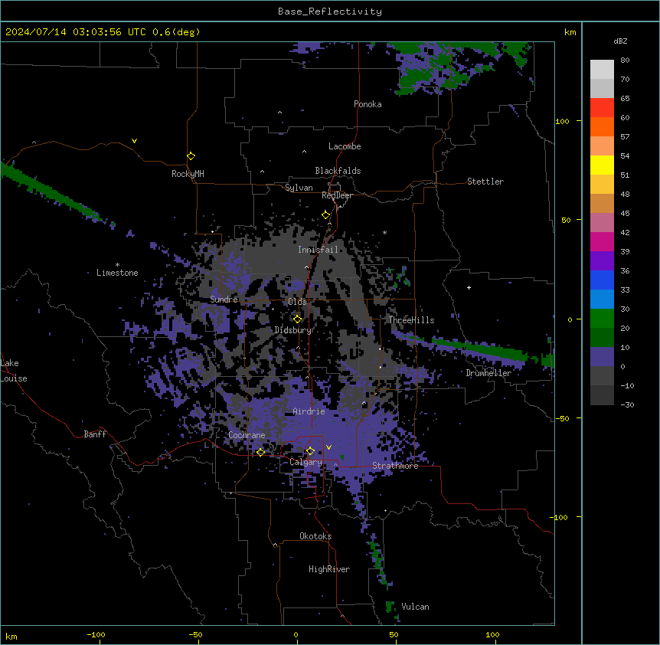Click the yellow V marker east of Calgary diamond
Viewport: 660px width, 645px height.
[x=328, y=447]
